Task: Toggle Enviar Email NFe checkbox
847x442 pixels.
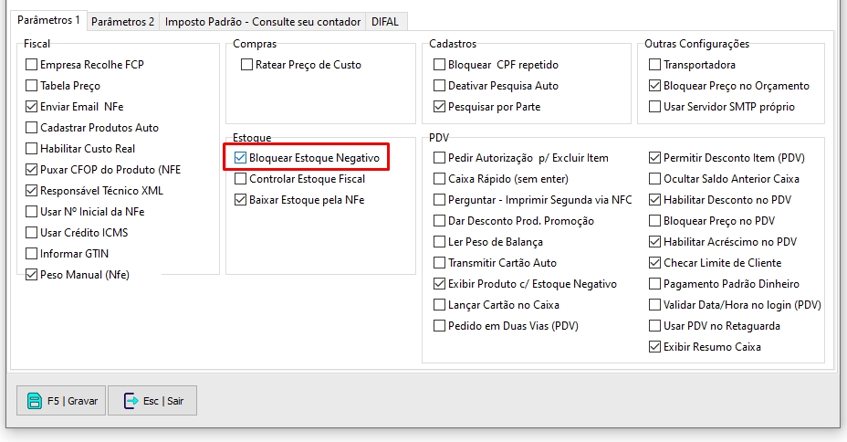Action: click(32, 107)
